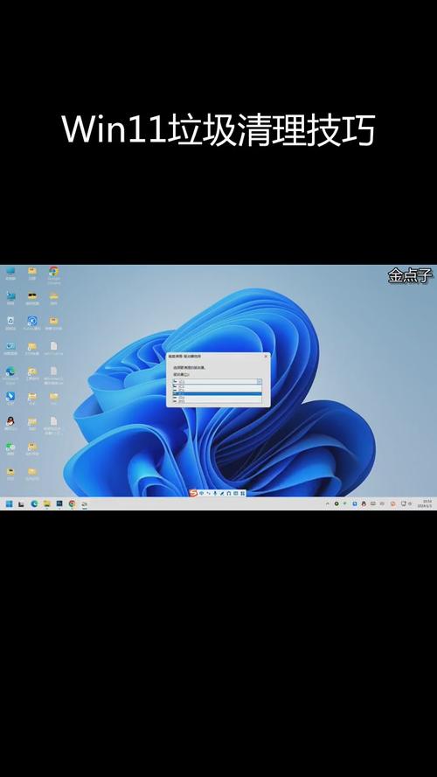Click the Sogou S logo on the IME bar
Image resolution: width=437 pixels, height=777 pixels.
coord(194,493)
